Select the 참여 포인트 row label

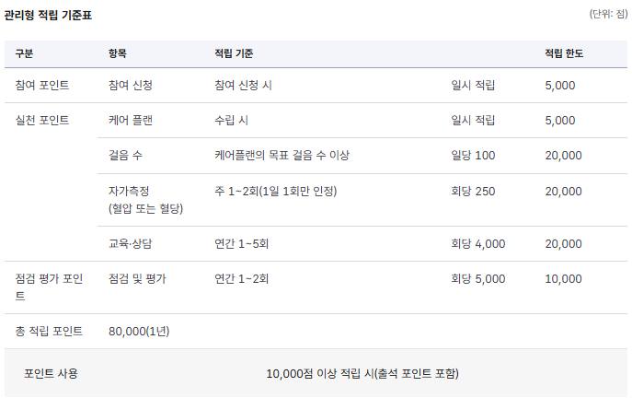pos(42,85)
